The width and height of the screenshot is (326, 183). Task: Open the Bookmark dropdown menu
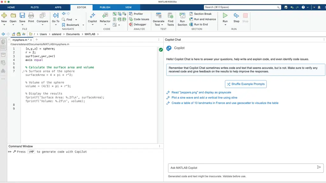point(83,25)
